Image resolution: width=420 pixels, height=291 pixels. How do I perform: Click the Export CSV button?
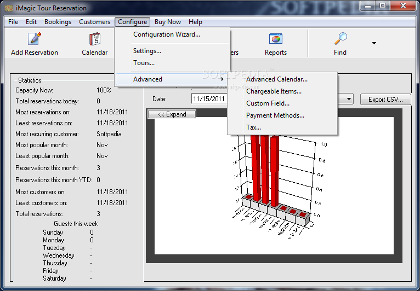385,100
